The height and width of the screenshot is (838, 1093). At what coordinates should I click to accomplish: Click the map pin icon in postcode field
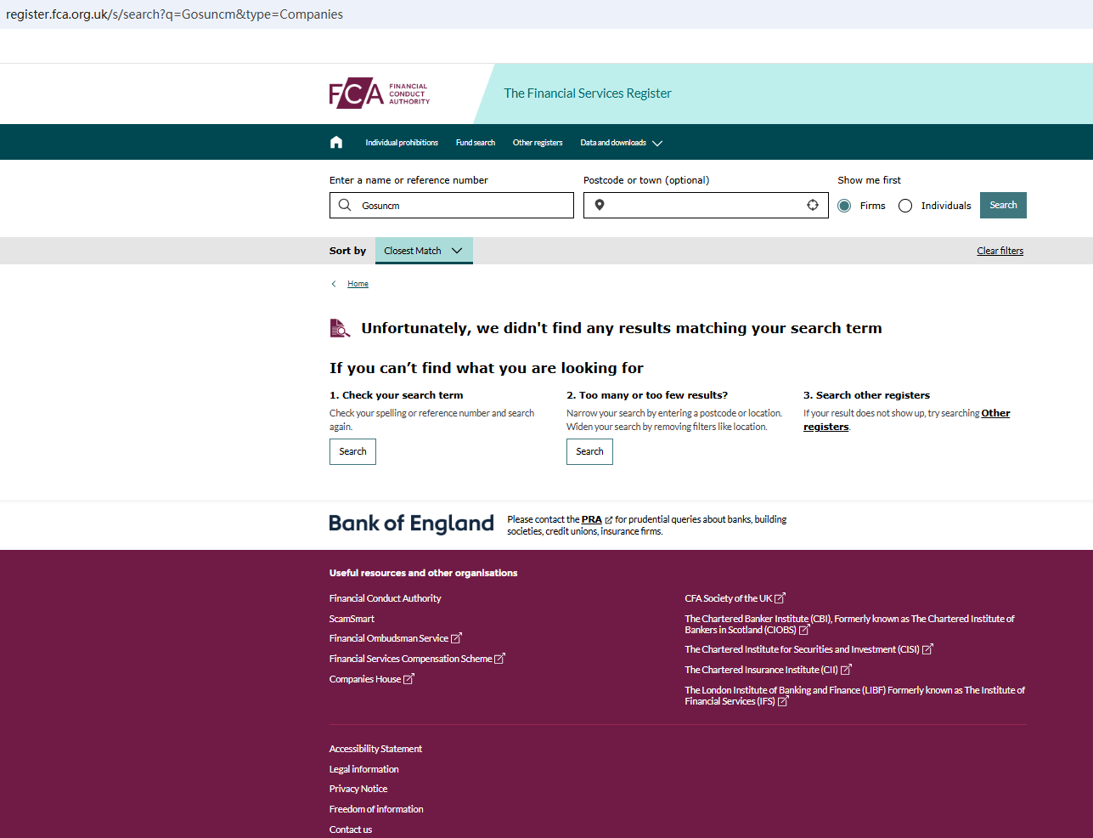click(x=600, y=205)
